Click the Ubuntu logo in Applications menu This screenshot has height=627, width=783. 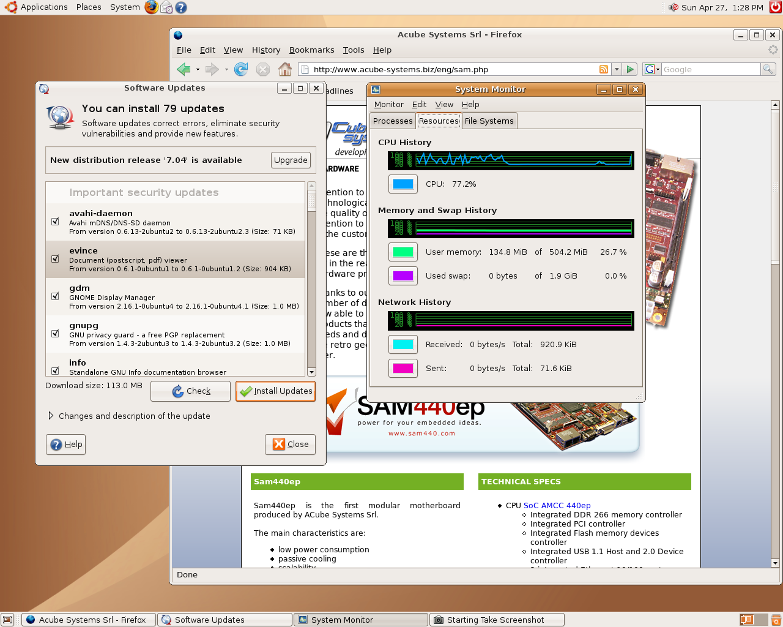[10, 7]
